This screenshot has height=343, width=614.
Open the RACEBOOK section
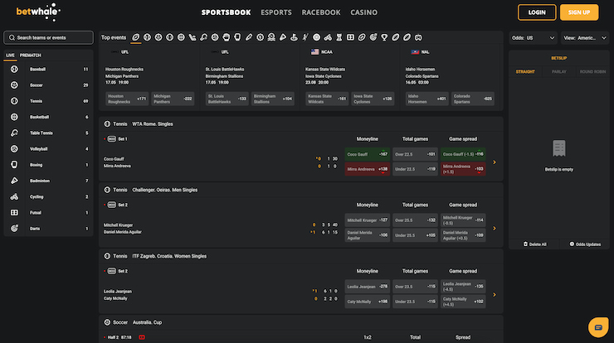click(x=321, y=12)
